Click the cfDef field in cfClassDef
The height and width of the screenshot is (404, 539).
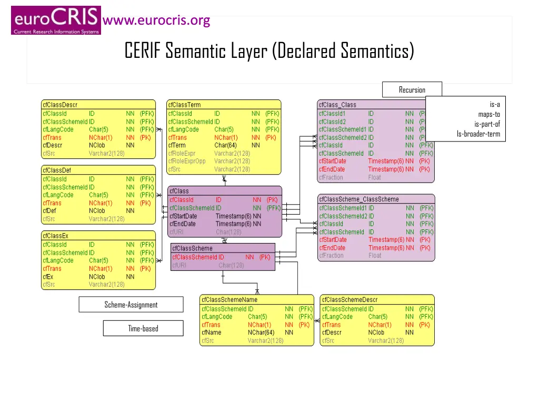click(x=98, y=210)
